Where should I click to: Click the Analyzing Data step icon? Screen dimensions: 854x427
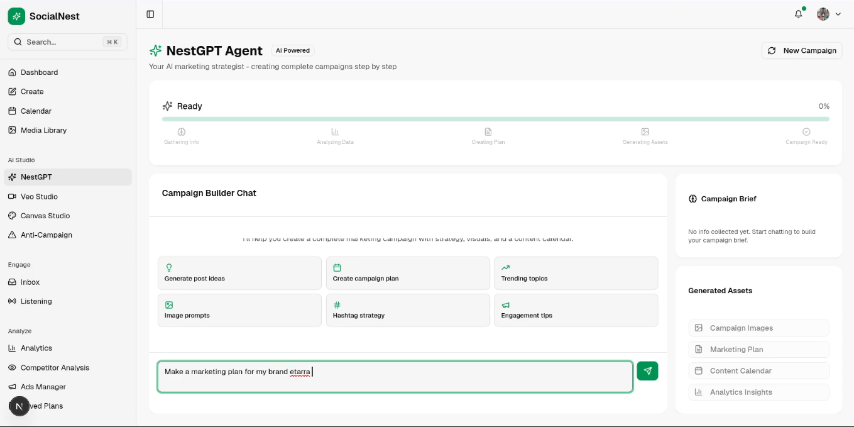pyautogui.click(x=335, y=132)
